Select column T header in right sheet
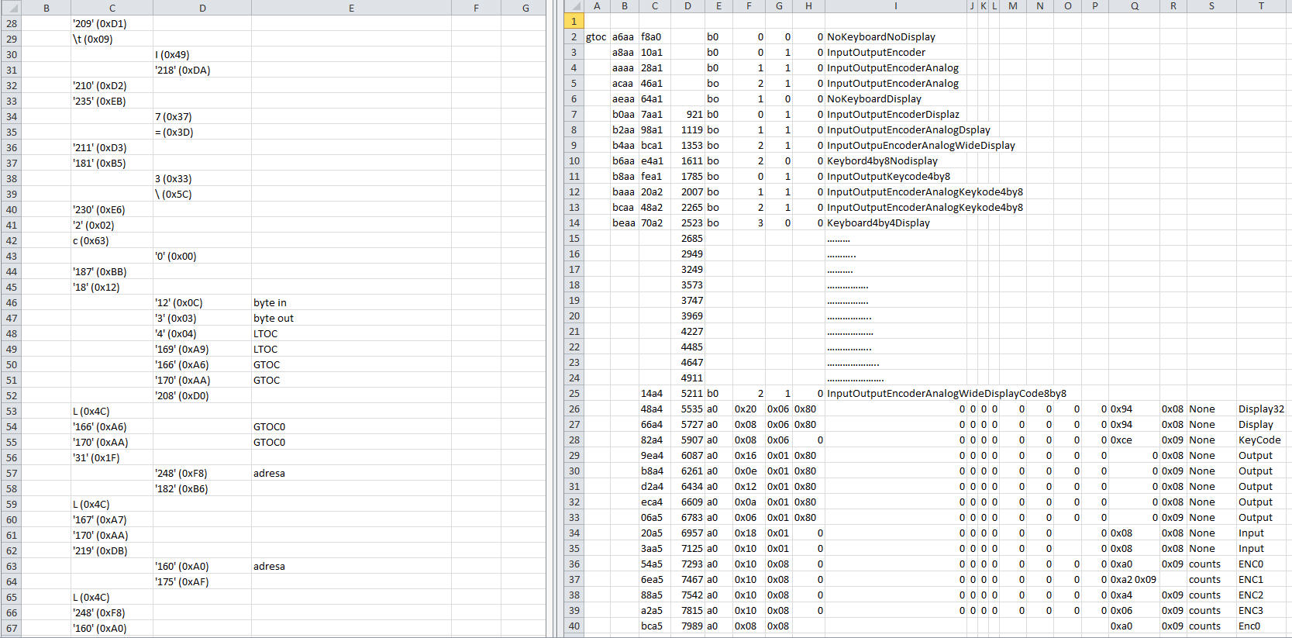Image resolution: width=1292 pixels, height=638 pixels. [1261, 6]
